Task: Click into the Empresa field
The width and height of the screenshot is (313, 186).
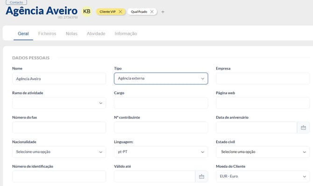Action: point(263,79)
